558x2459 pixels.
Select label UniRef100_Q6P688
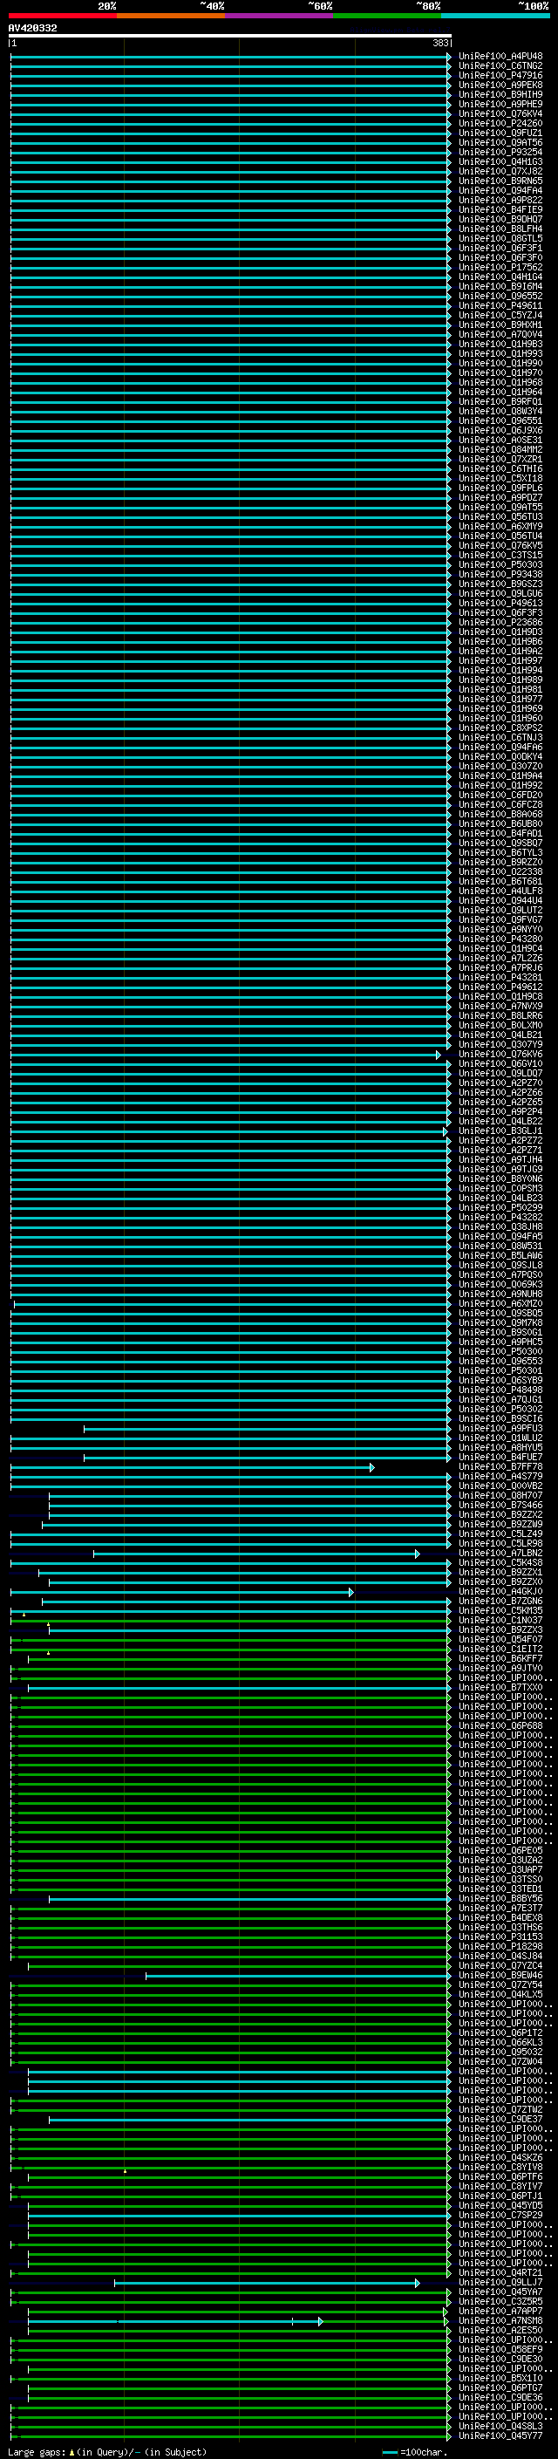500,1726
